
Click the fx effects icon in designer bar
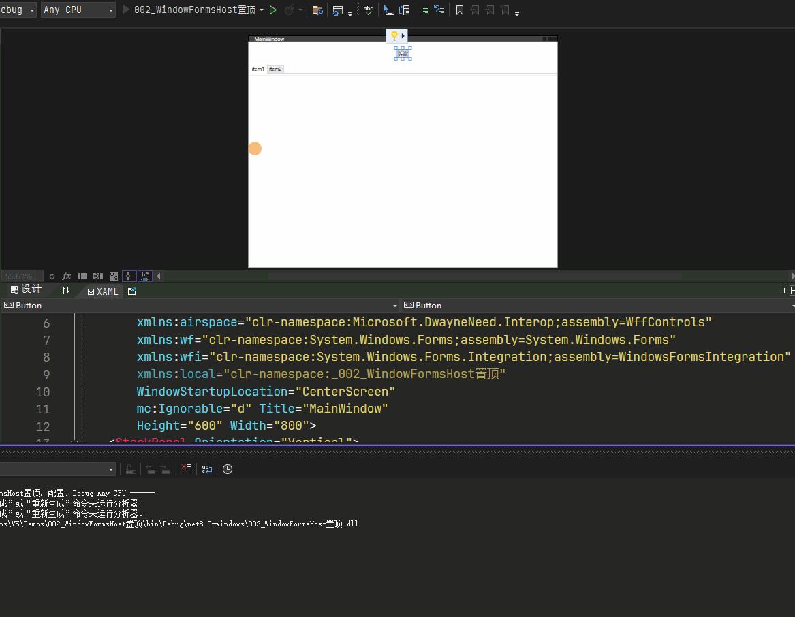pos(66,276)
